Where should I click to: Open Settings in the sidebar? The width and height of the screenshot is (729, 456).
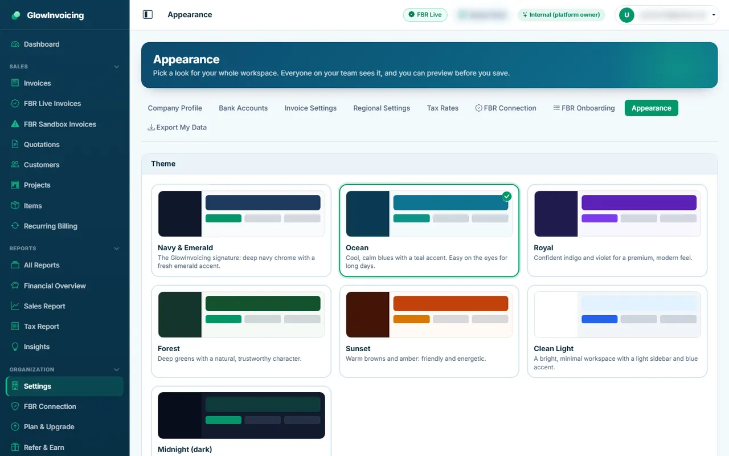coord(64,386)
